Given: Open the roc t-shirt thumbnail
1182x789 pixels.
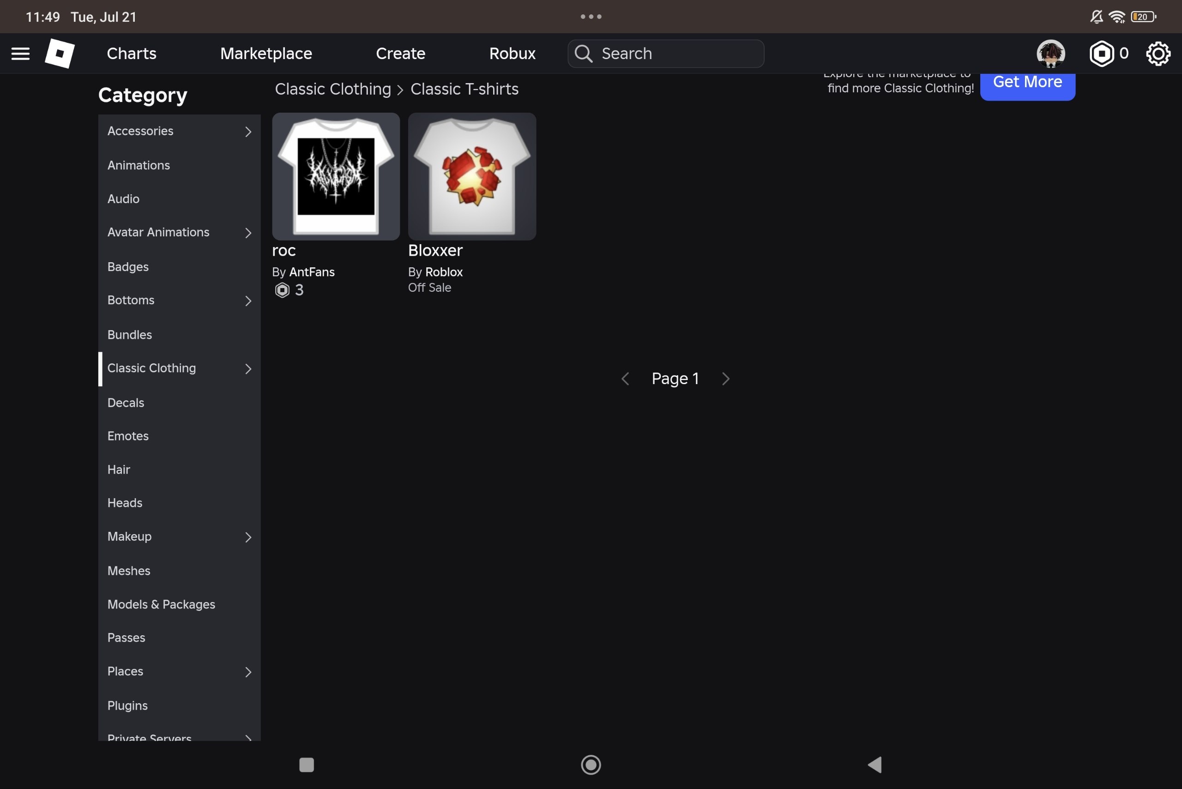Looking at the screenshot, I should [x=336, y=177].
